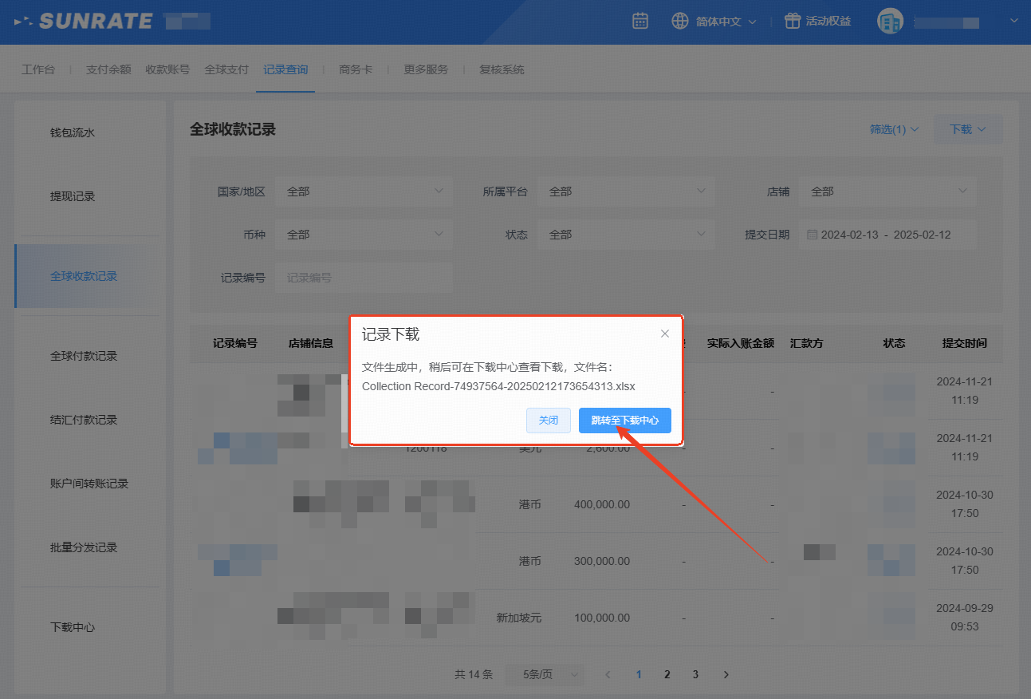The image size is (1031, 699).
Task: Open the 5条/页 page size selector
Action: point(544,674)
